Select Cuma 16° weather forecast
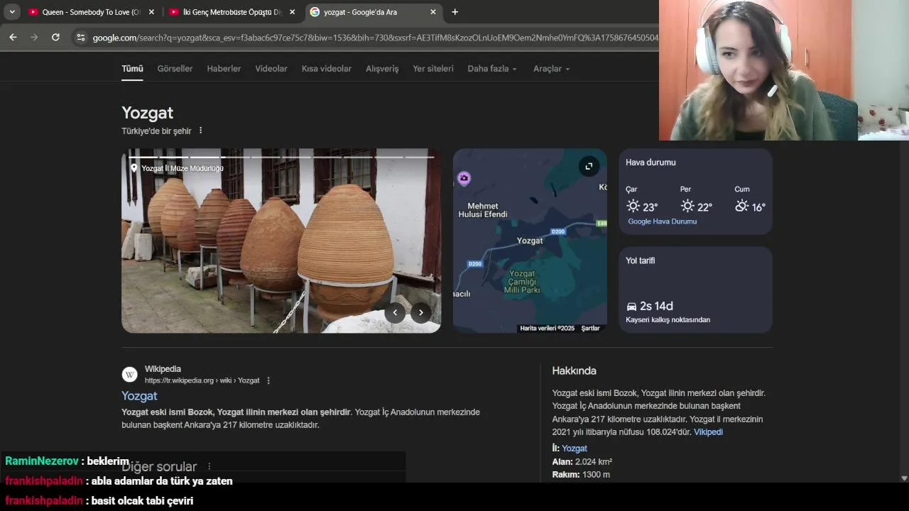Image resolution: width=909 pixels, height=511 pixels. [750, 200]
